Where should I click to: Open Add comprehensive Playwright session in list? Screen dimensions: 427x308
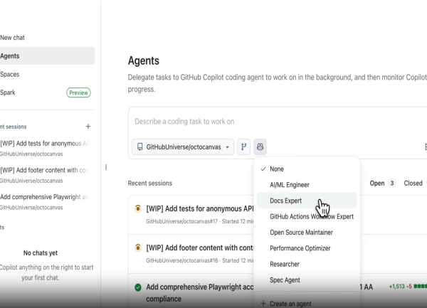200,293
